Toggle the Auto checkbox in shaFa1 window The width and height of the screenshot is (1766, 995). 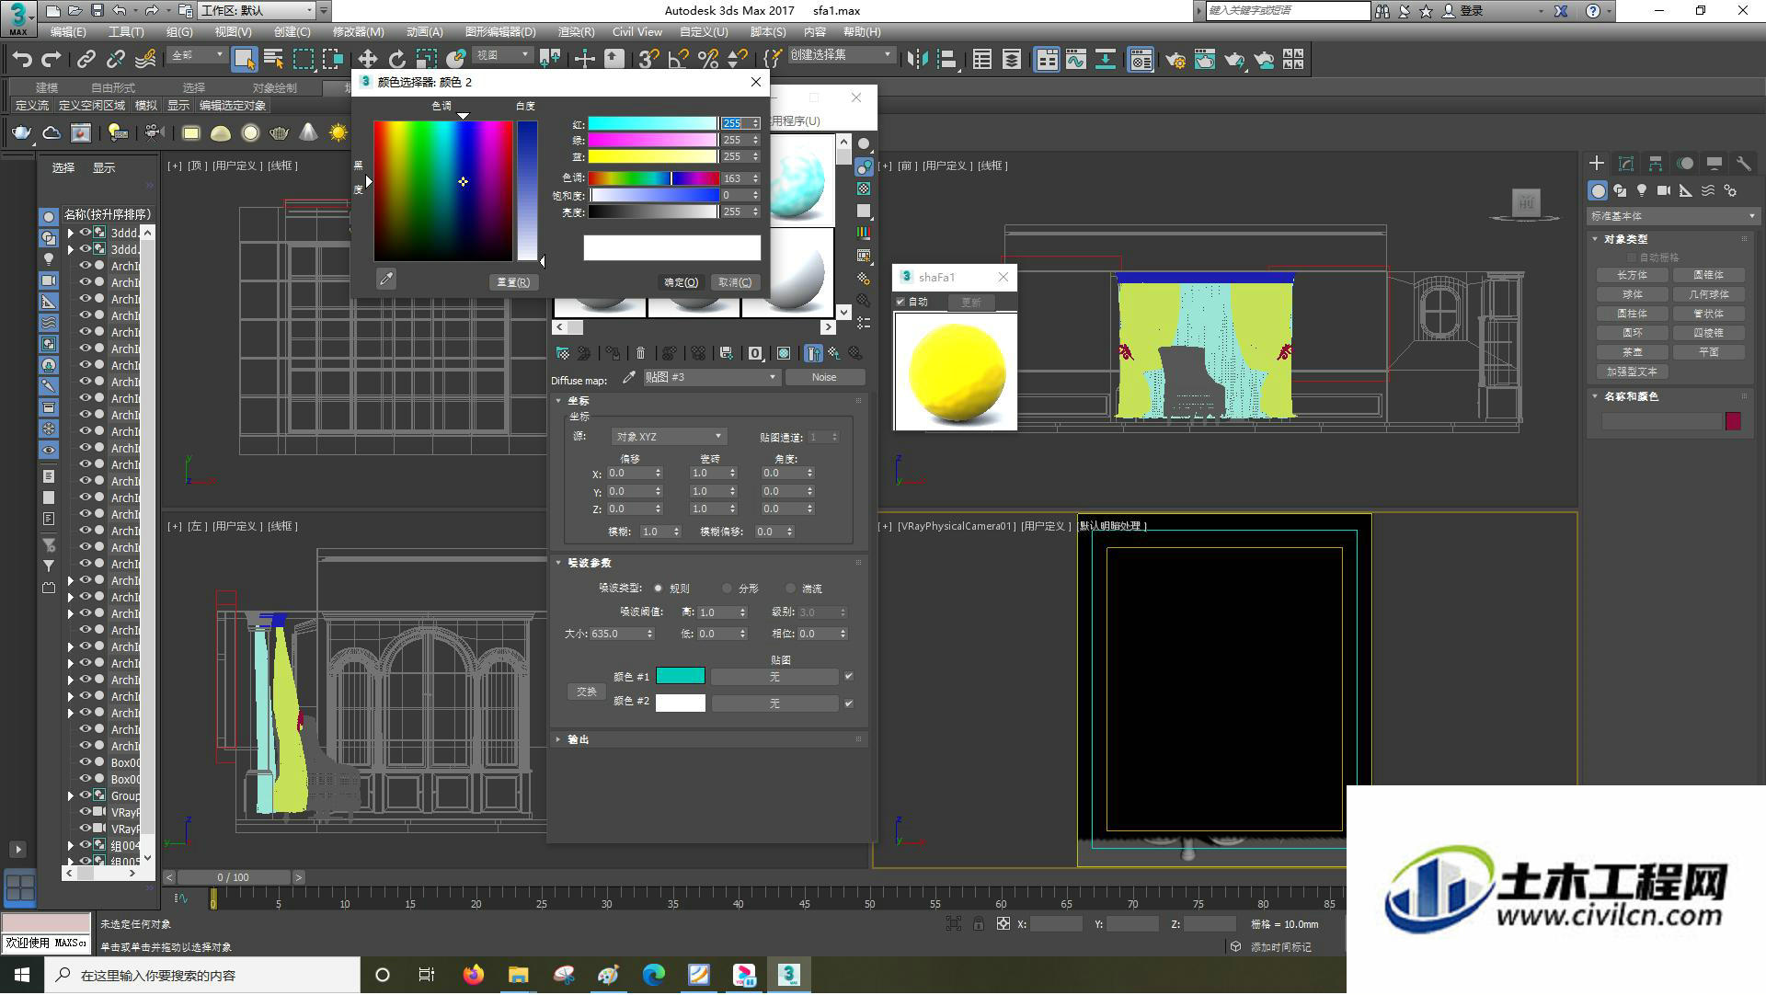tap(900, 302)
